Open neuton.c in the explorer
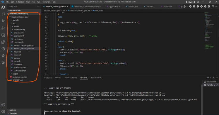219x115 pixels. point(17,52)
